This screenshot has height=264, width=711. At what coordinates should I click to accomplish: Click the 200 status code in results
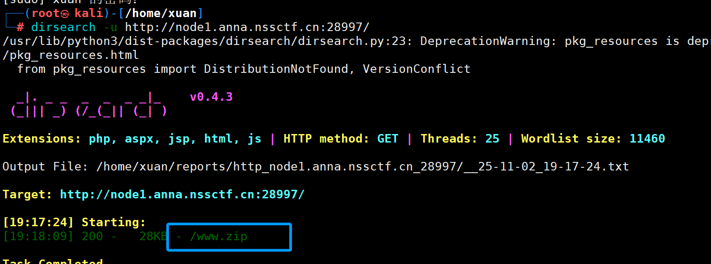click(92, 237)
